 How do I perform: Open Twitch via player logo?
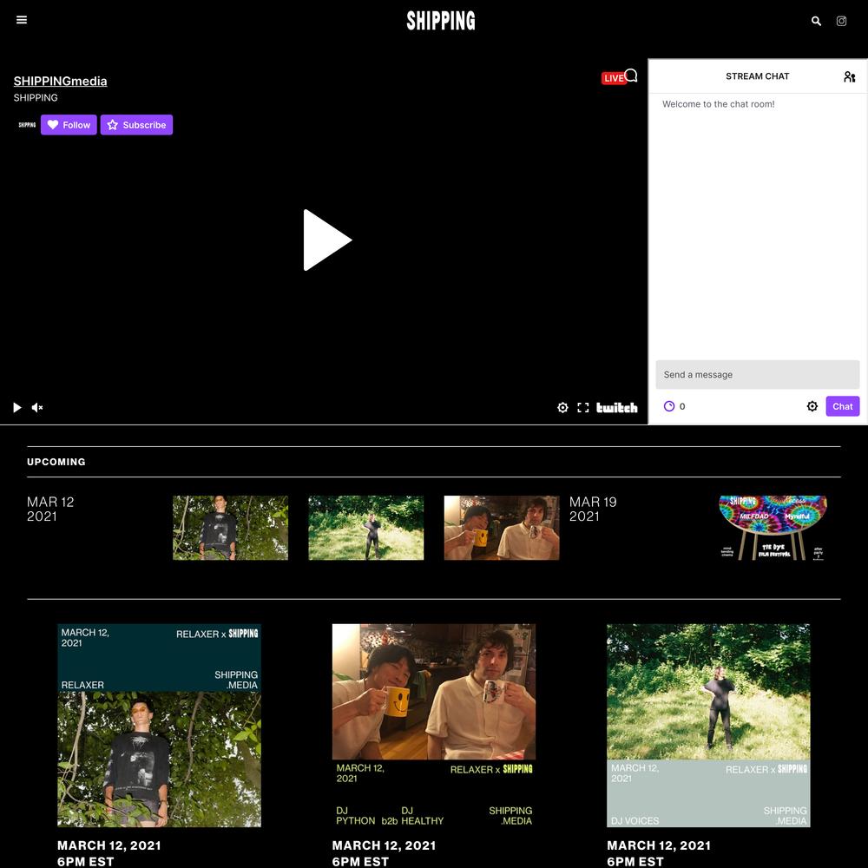616,407
